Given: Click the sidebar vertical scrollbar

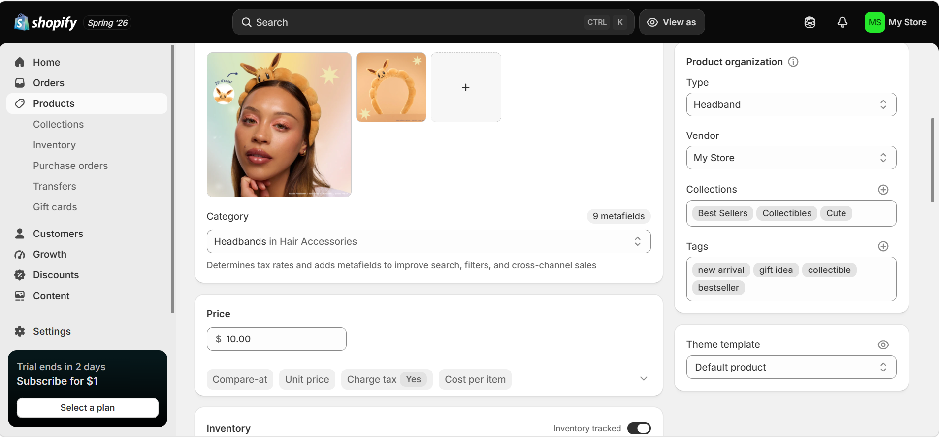Looking at the screenshot, I should point(172,179).
